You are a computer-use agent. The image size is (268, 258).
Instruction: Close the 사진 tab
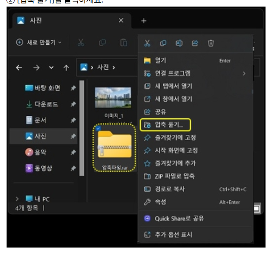(121, 20)
